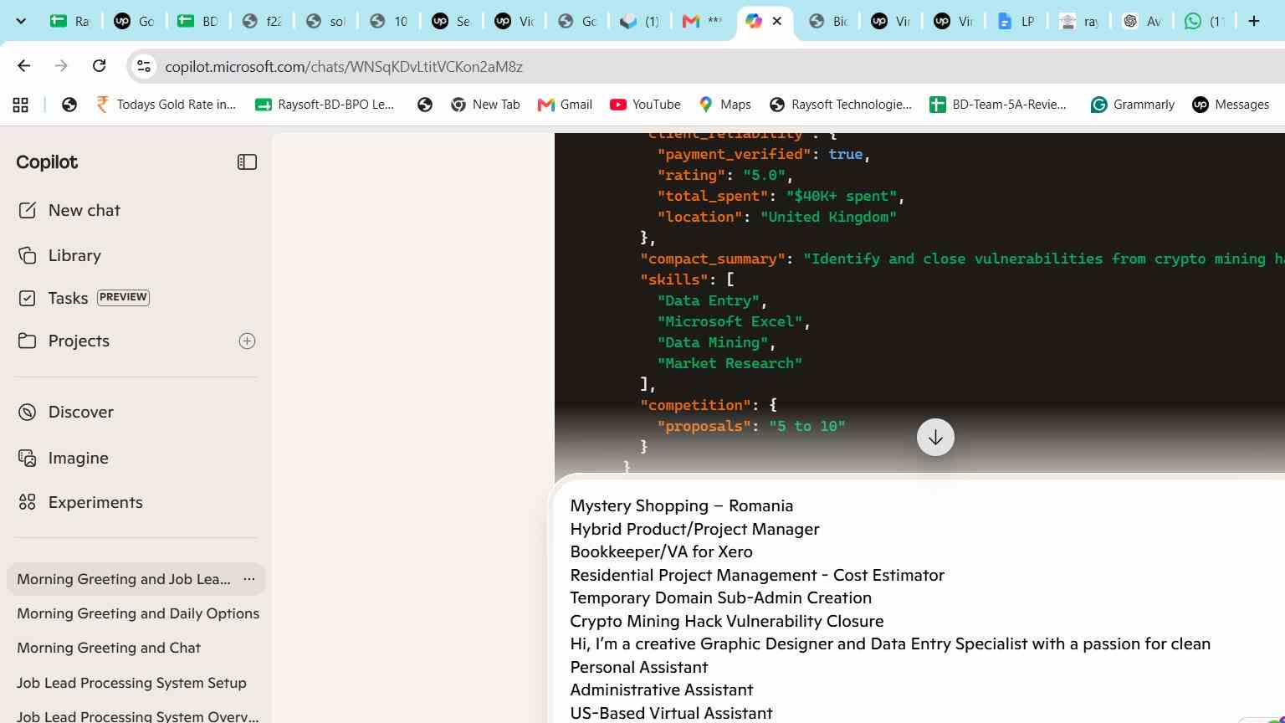Screen dimensions: 1285x723
Task: Add a new project with plus icon
Action: [247, 341]
